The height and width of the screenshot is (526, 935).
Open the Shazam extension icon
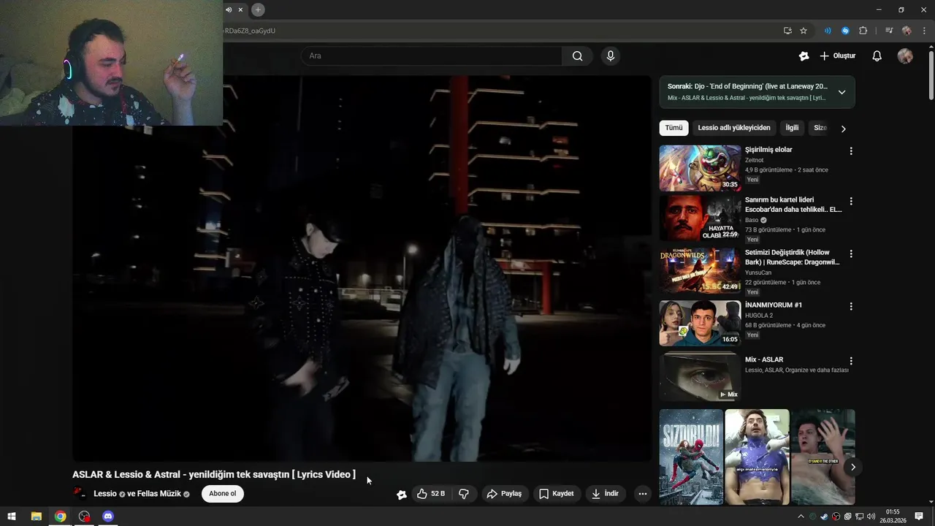[845, 31]
